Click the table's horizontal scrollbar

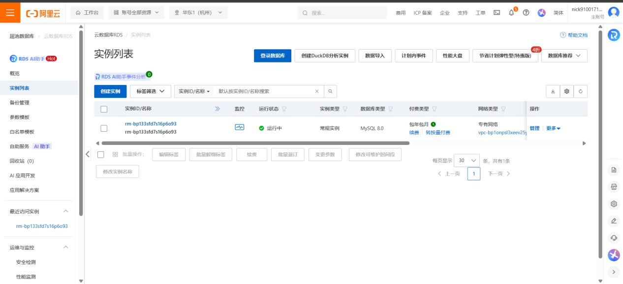[255, 143]
